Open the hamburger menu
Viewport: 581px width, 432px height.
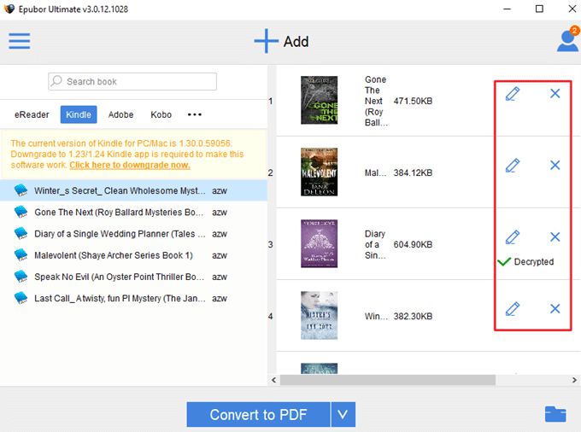(20, 41)
